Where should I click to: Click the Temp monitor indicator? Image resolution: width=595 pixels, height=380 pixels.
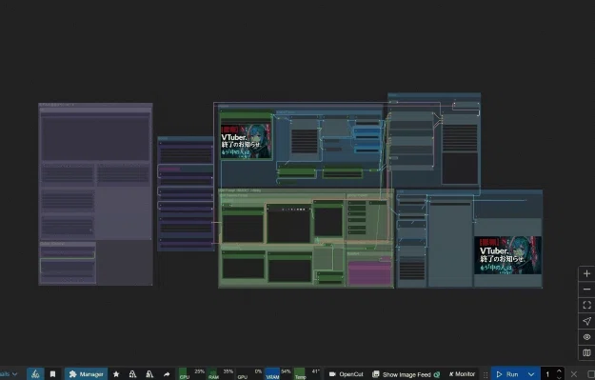click(x=307, y=374)
